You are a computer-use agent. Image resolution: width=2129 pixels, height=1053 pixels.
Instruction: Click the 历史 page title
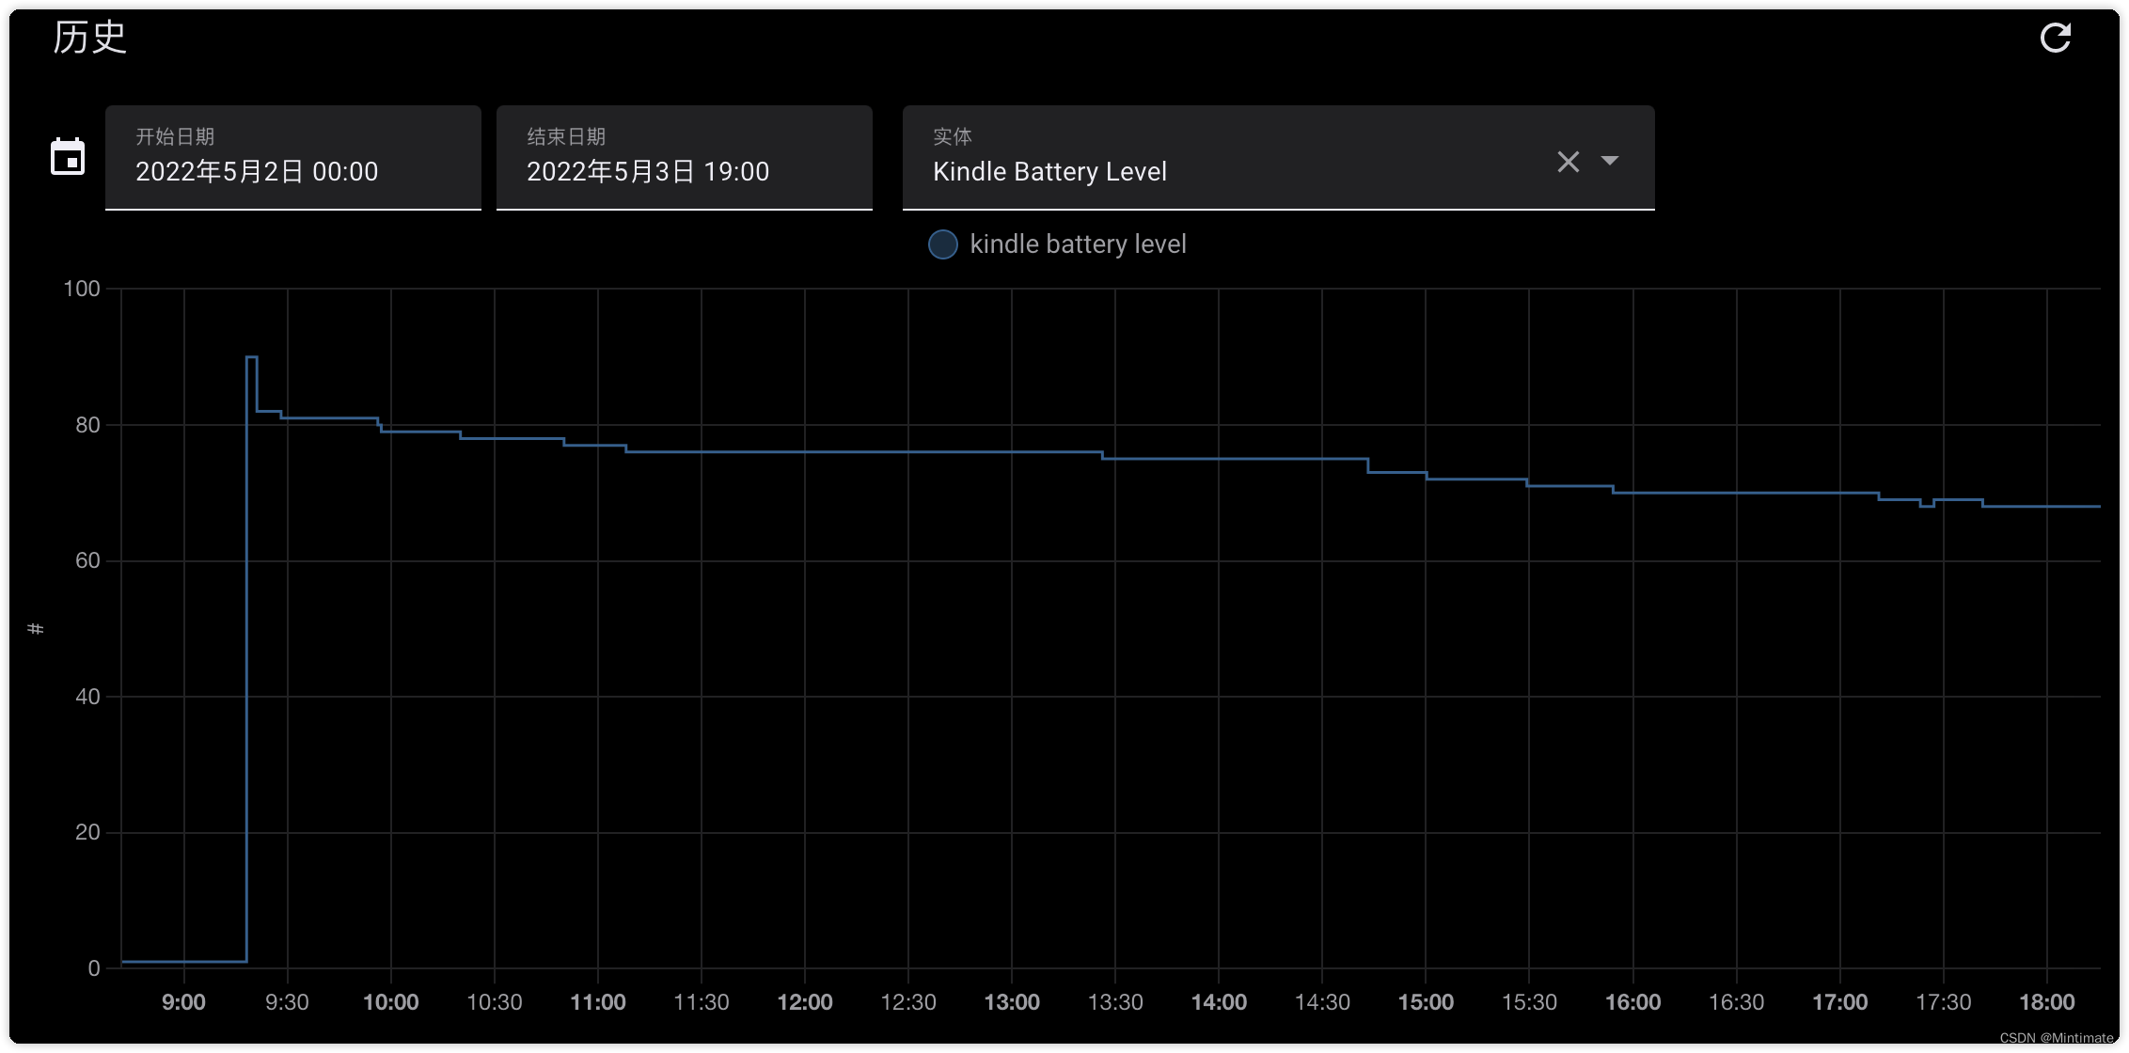pos(89,38)
